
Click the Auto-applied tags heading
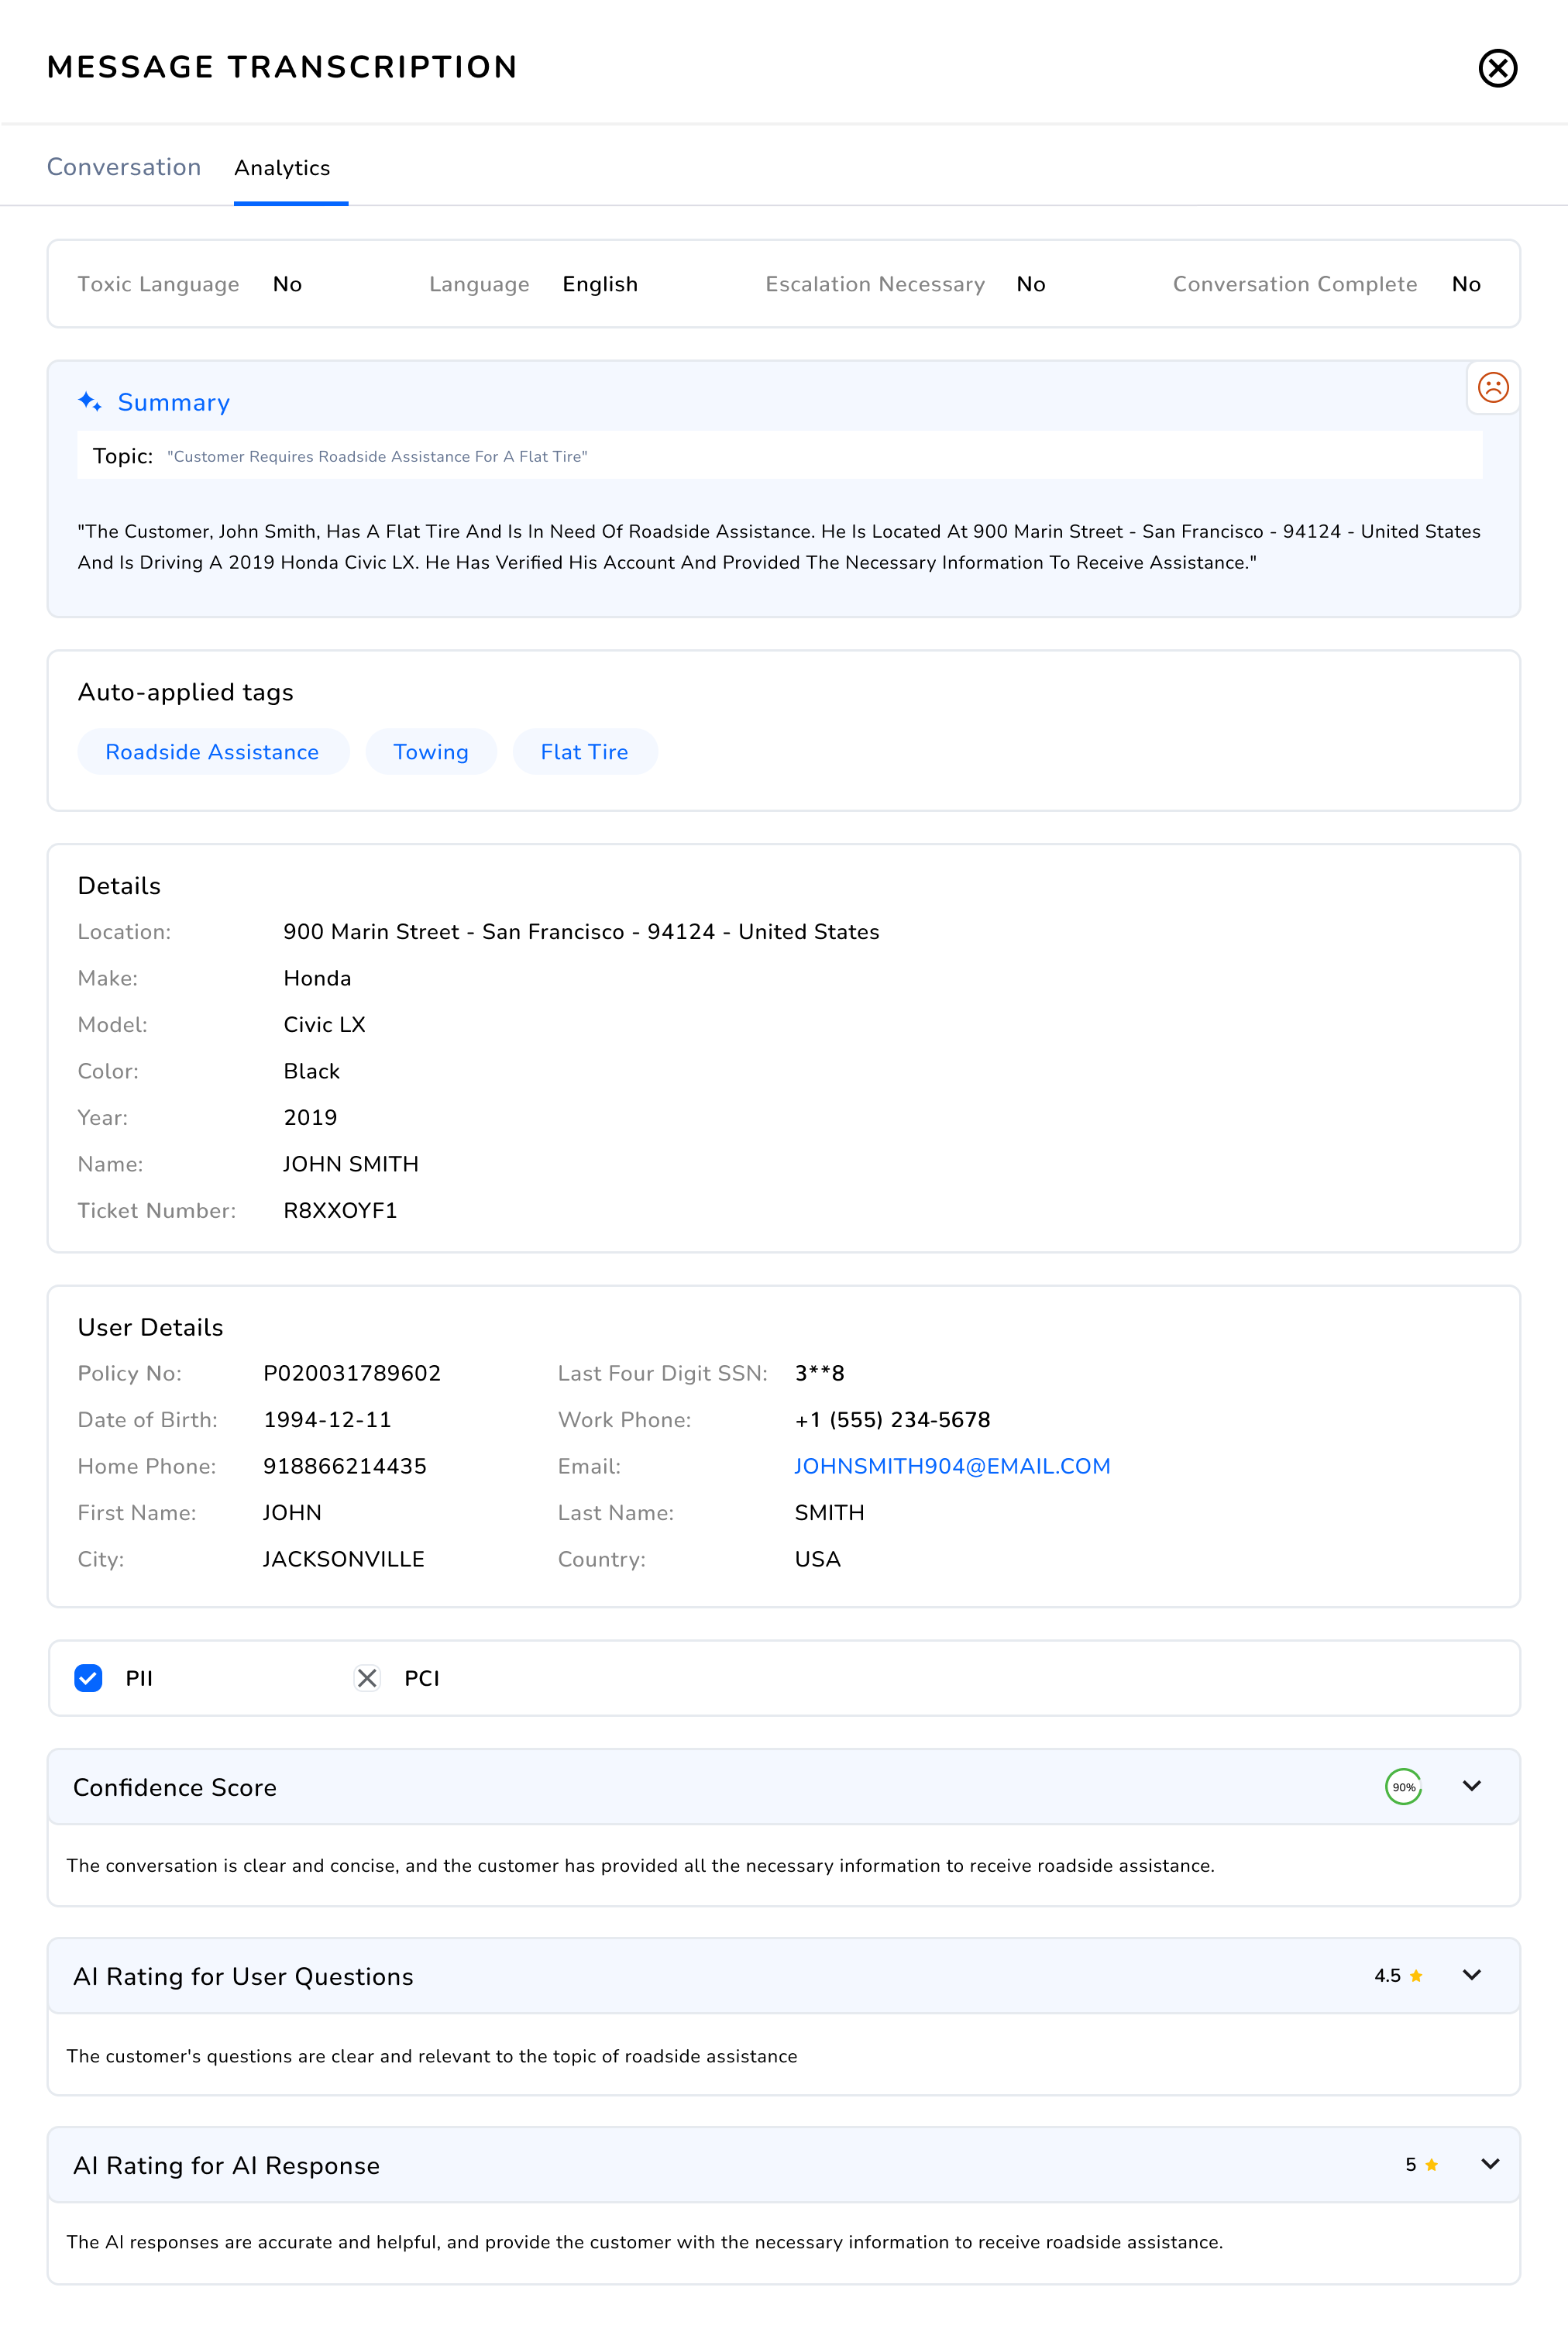coord(186,692)
